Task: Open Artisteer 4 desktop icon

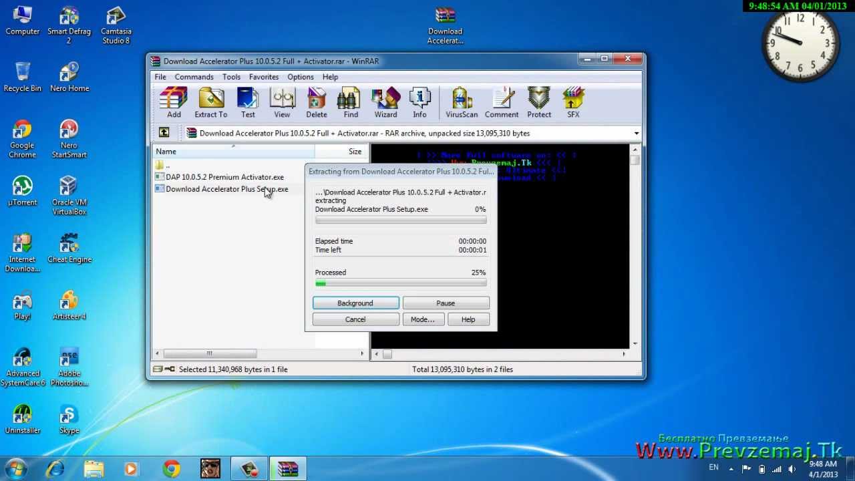Action: 69,305
